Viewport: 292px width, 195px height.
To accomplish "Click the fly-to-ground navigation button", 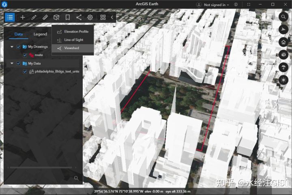I will [283, 67].
